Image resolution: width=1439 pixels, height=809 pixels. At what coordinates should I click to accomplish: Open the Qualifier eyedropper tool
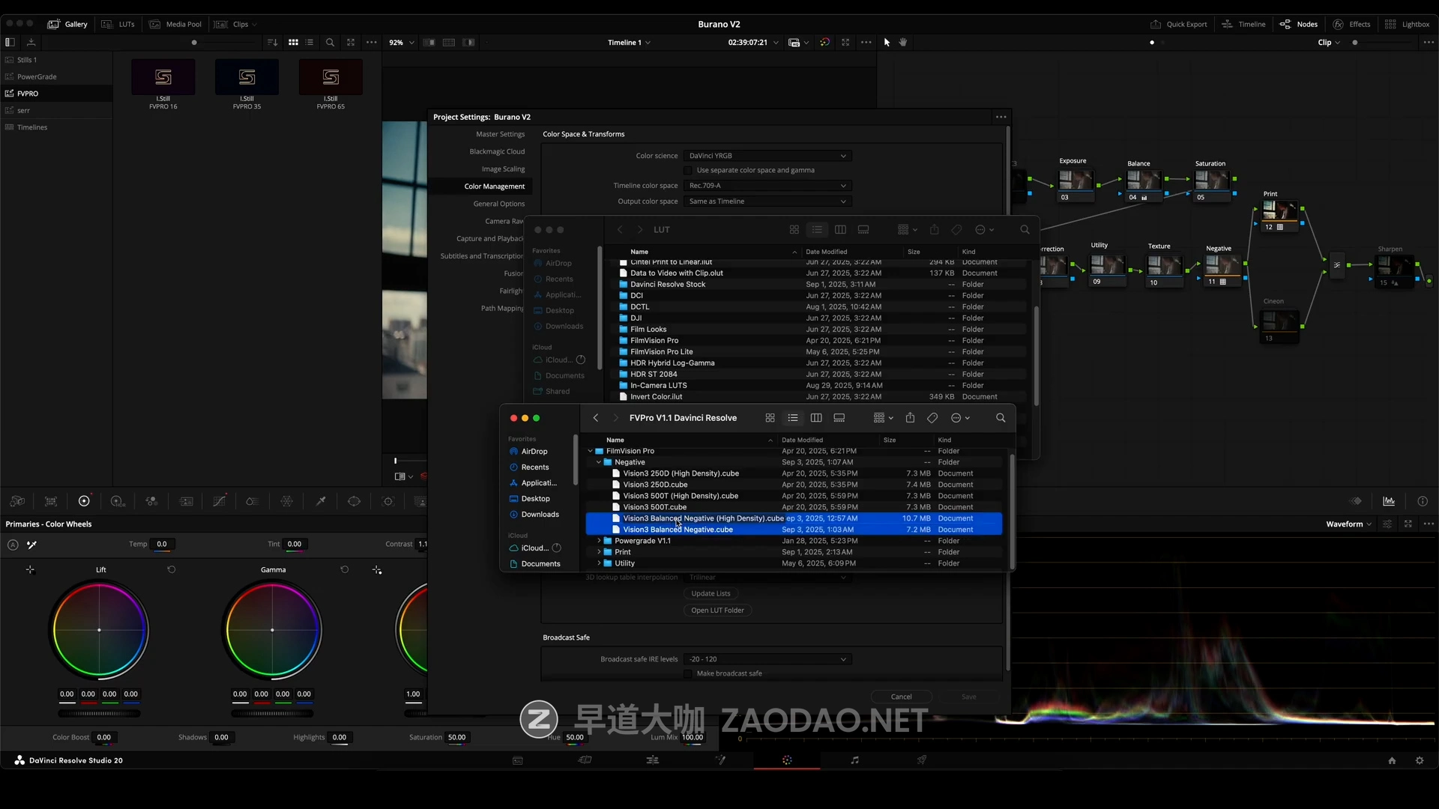[x=321, y=501]
